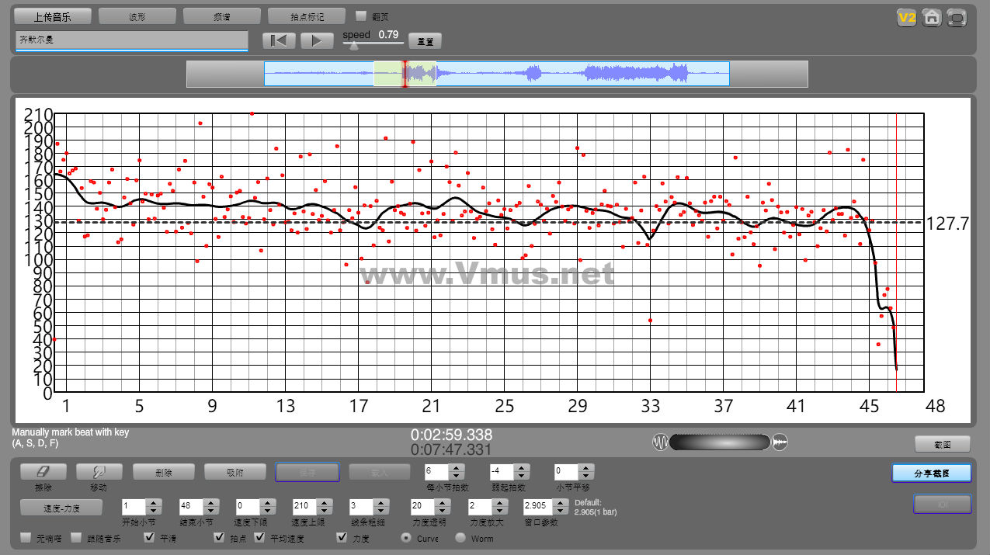The width and height of the screenshot is (990, 555).
Task: Rewind to start with skip-back button
Action: [x=279, y=41]
